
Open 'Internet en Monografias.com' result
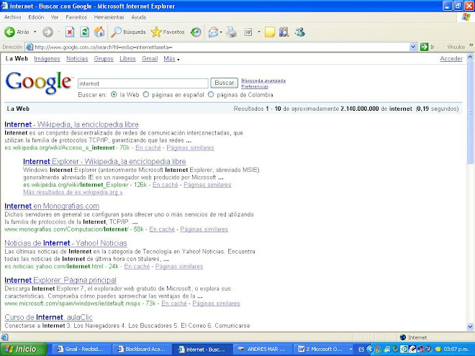52,206
